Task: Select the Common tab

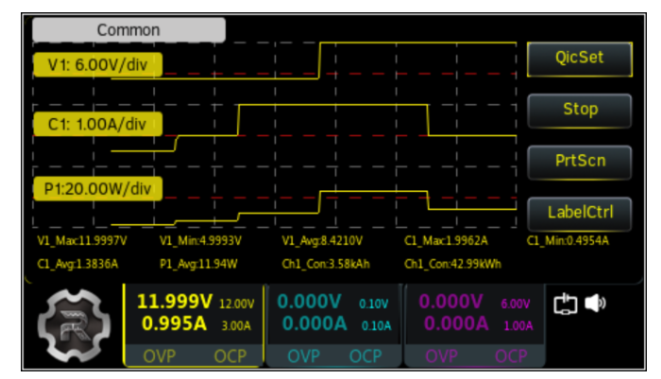Action: pos(128,30)
